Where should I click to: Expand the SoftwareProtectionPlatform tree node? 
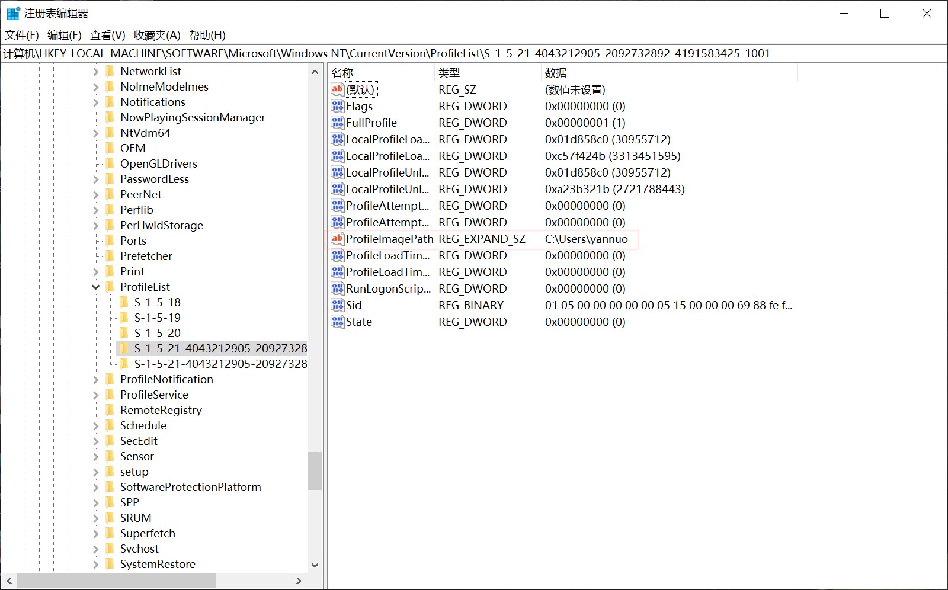(95, 487)
